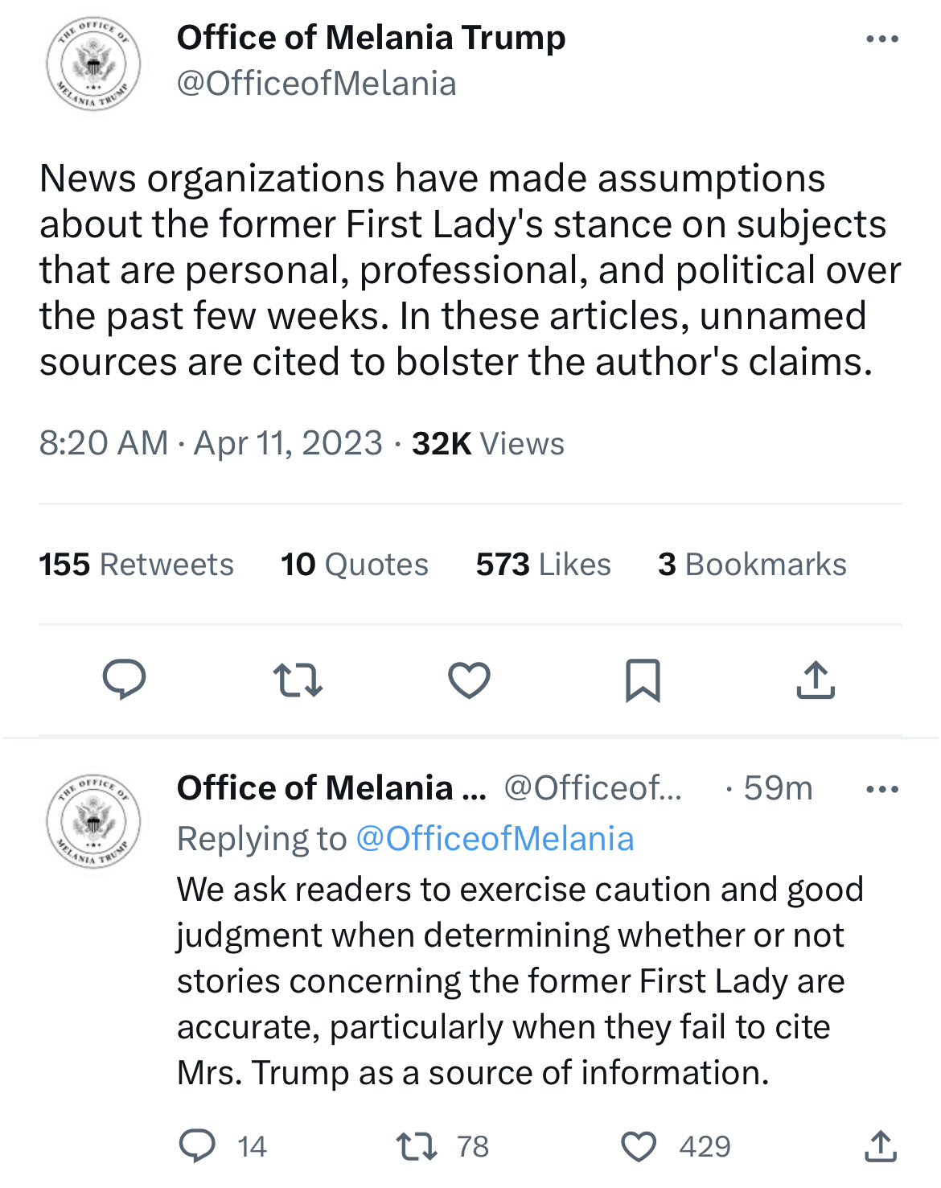Retweet the reply with 78 retweets
Viewport: 941px width, 1188px height.
click(417, 1145)
